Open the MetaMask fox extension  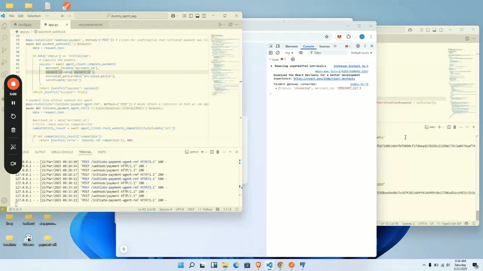point(339,36)
